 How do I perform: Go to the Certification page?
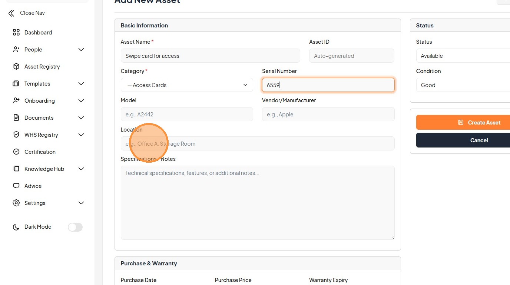point(40,152)
